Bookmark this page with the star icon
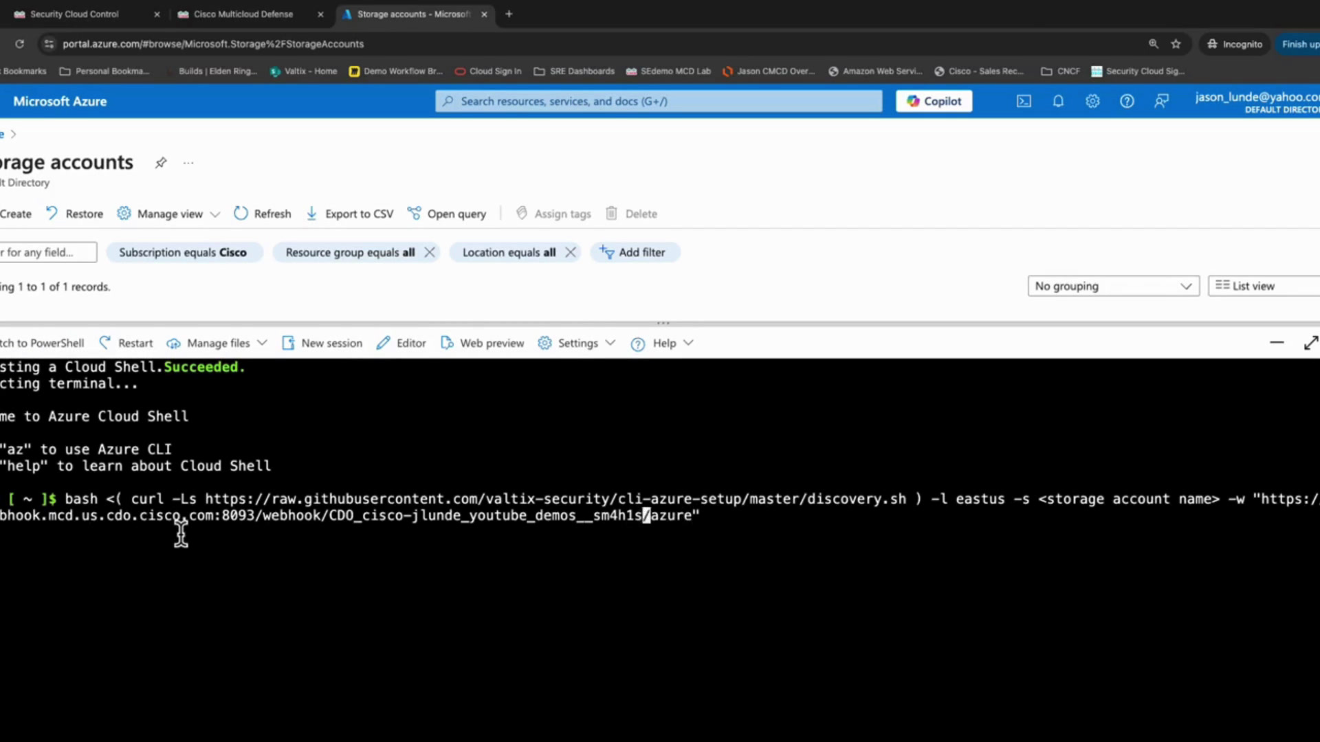 point(1176,44)
